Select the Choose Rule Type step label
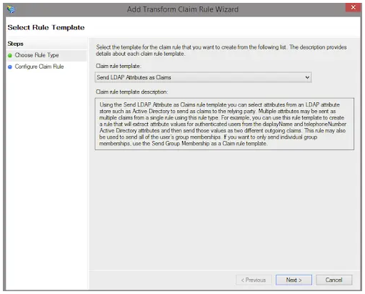This screenshot has width=365, height=294. 37,55
